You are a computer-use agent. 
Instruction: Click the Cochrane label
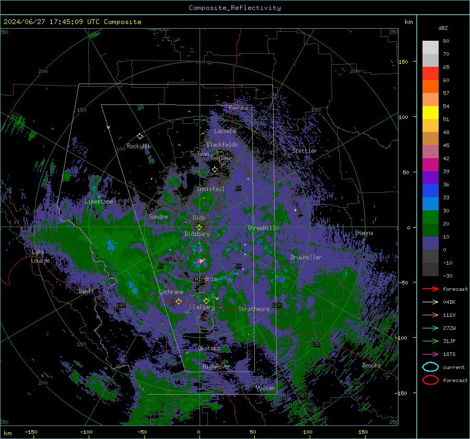point(171,292)
